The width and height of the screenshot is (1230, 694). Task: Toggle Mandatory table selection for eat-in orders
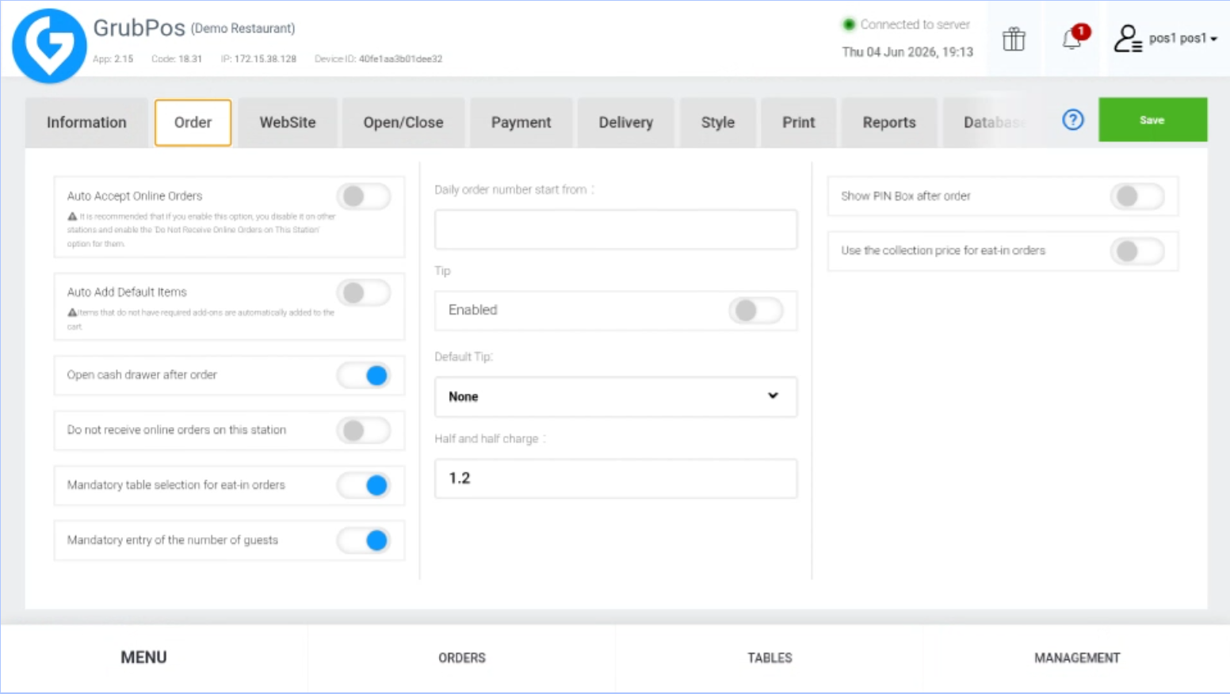[x=364, y=485]
